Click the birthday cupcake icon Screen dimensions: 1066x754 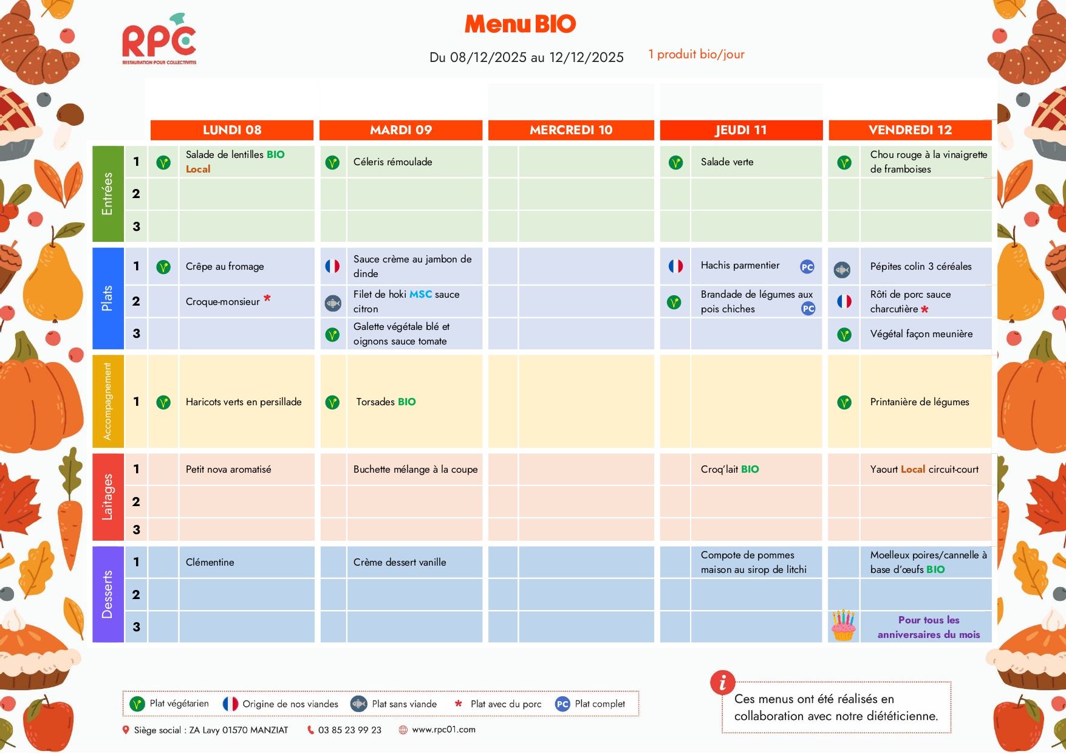pos(843,626)
